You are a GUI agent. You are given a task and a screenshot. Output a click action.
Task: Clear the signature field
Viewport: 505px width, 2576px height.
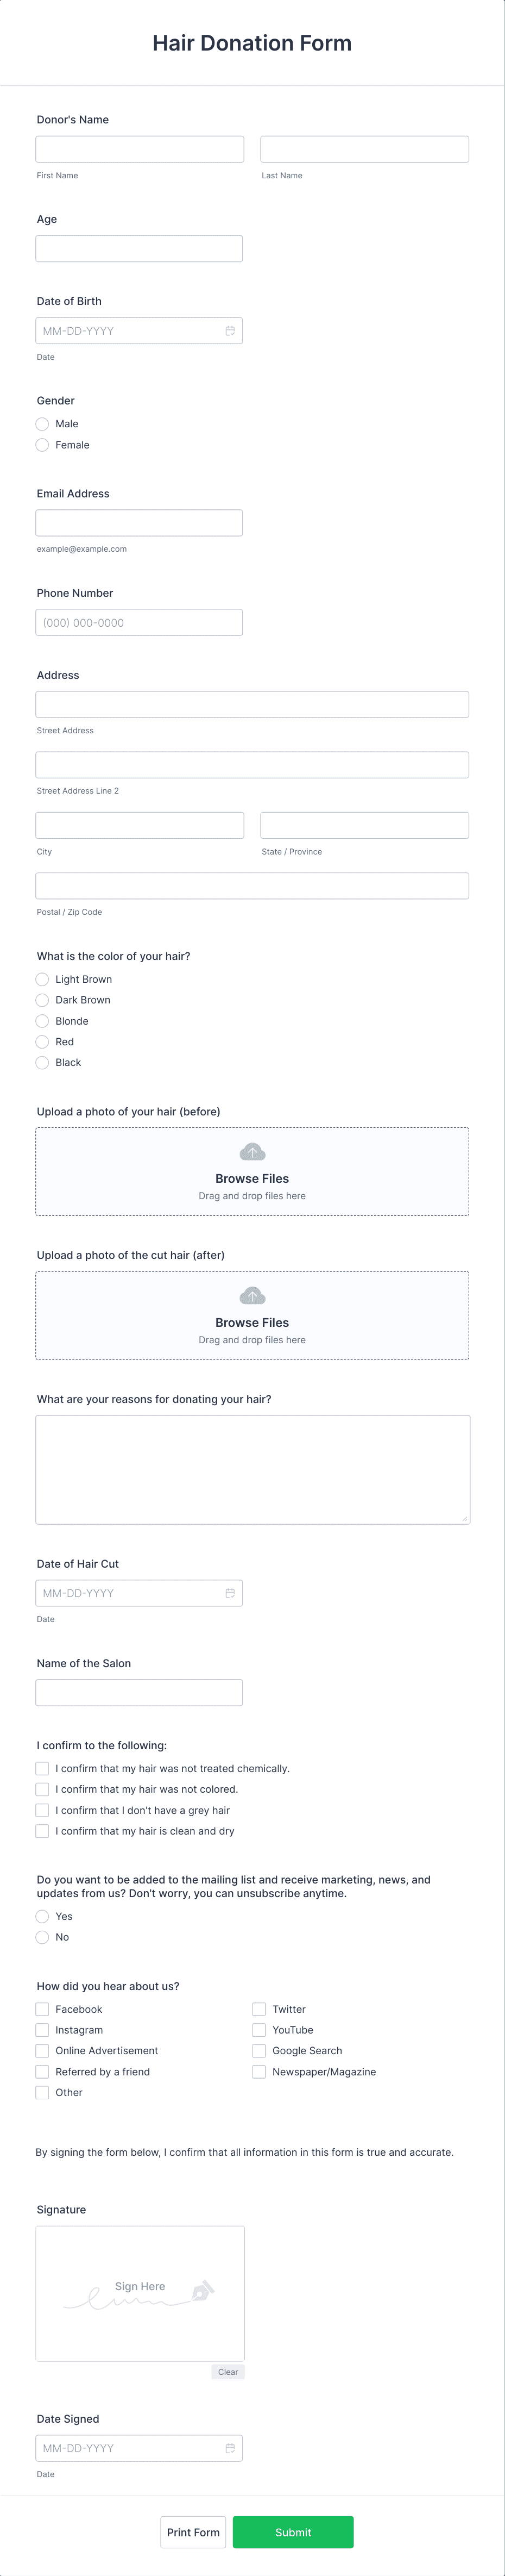coord(228,2372)
